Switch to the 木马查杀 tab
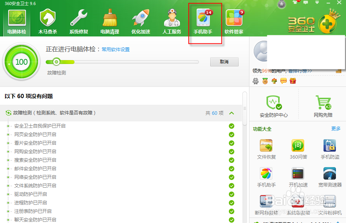The height and width of the screenshot is (223, 346). (x=48, y=22)
